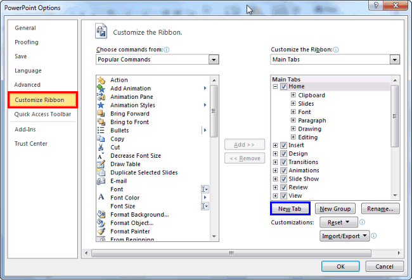Select the Customize Ribbon category
Image resolution: width=412 pixels, height=280 pixels.
click(x=42, y=100)
